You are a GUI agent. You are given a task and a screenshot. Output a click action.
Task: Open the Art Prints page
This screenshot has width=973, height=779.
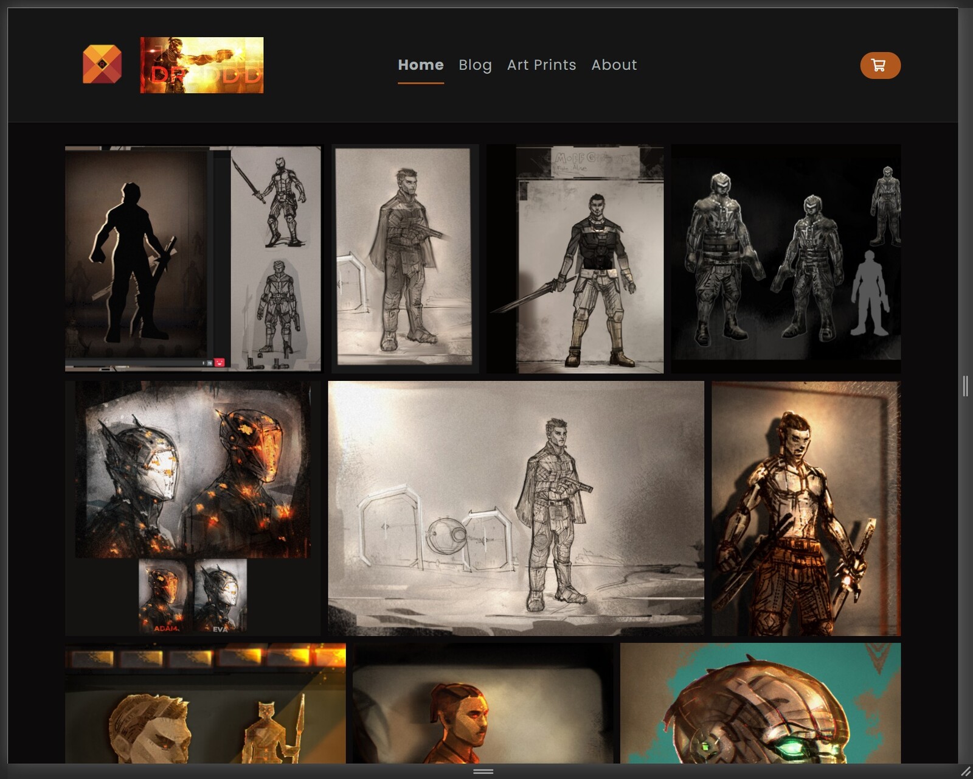[541, 65]
